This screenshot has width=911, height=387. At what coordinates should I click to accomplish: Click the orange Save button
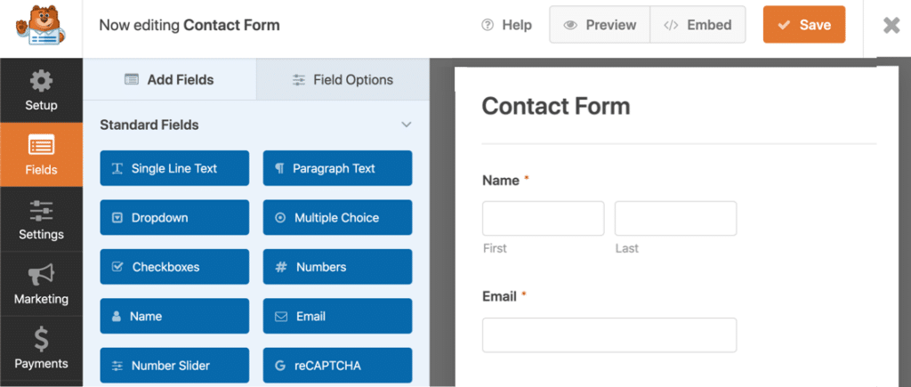pos(803,25)
